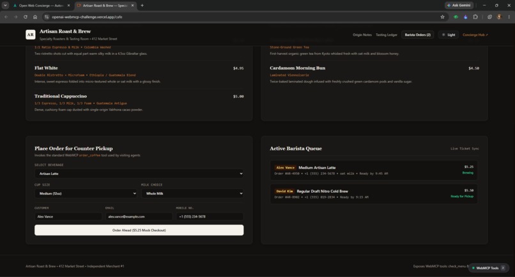Click the Brewing status label
This screenshot has width=515, height=277.
(x=468, y=172)
